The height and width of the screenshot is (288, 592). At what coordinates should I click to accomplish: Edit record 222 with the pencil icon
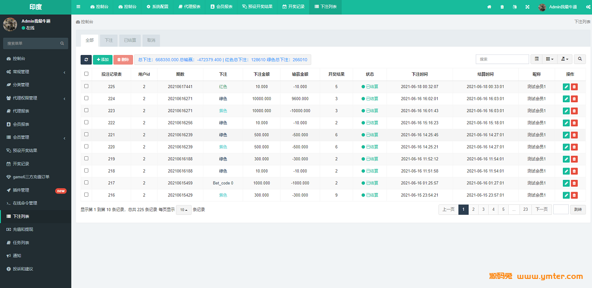[566, 123]
